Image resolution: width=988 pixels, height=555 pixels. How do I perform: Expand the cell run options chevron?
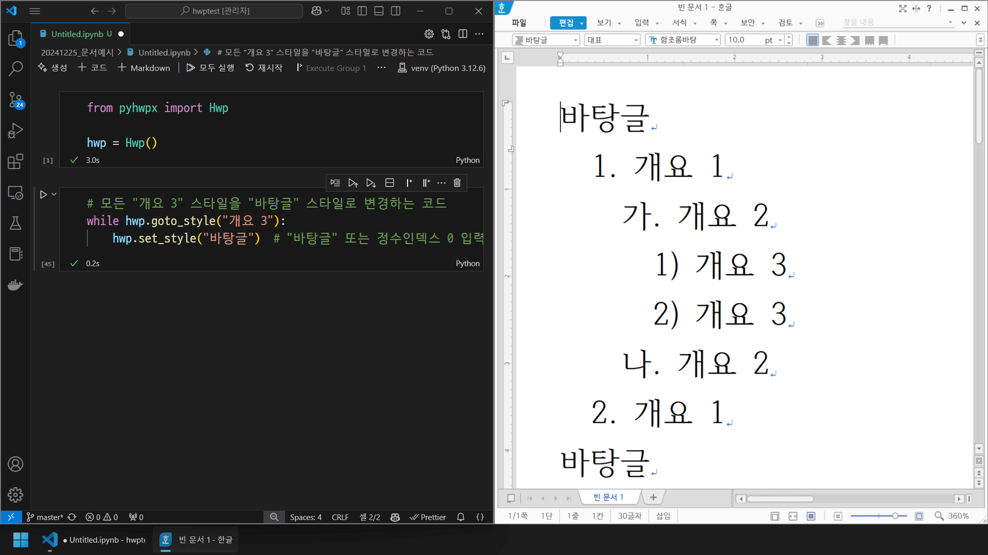click(53, 194)
